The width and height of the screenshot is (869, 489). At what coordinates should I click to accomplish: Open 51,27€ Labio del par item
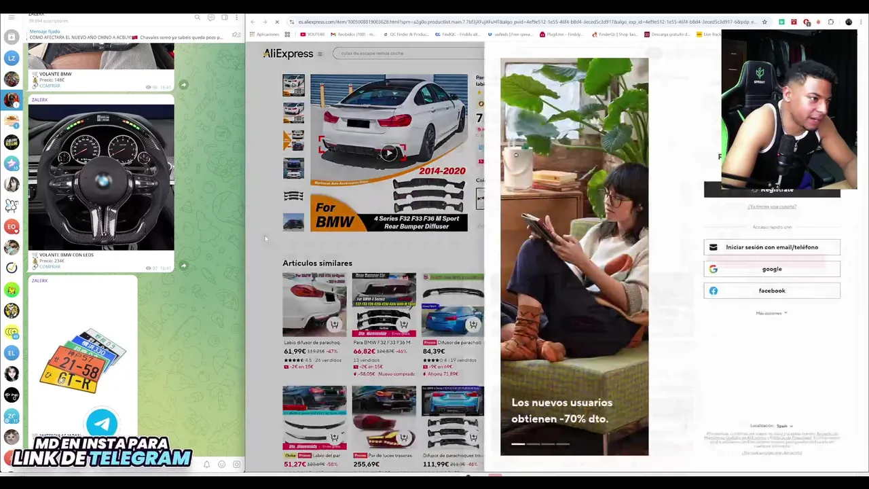314,427
